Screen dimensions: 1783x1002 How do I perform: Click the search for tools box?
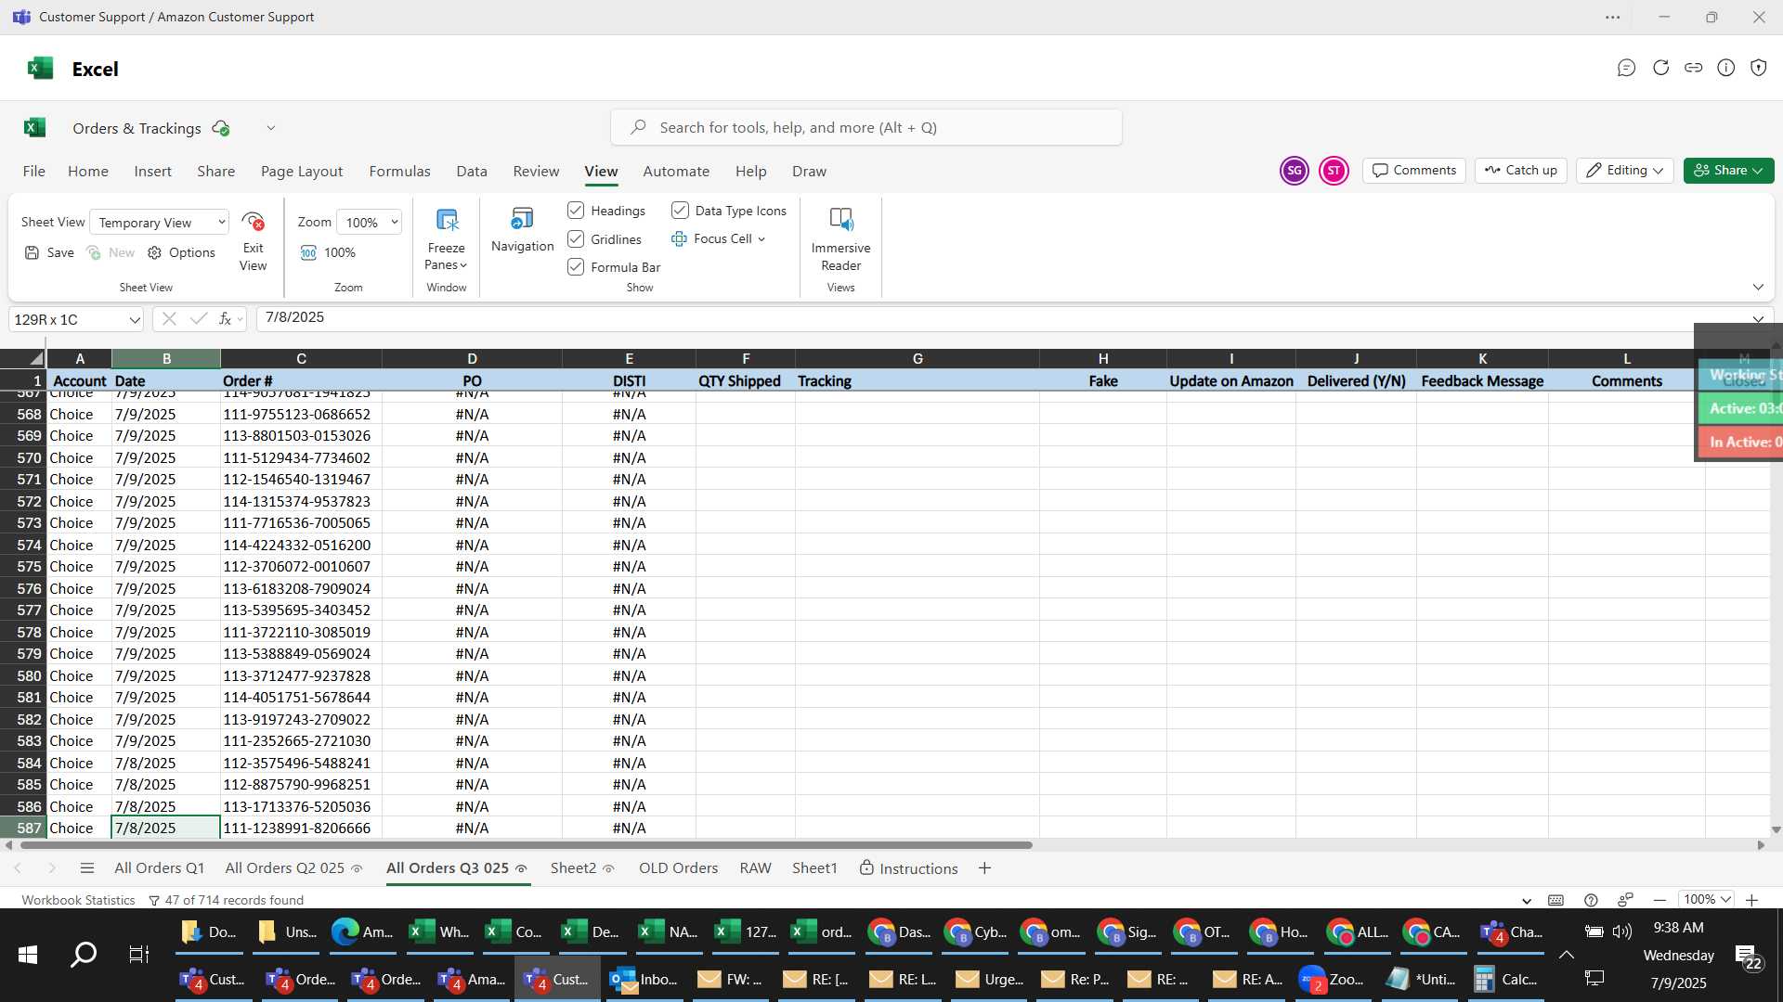tap(866, 128)
